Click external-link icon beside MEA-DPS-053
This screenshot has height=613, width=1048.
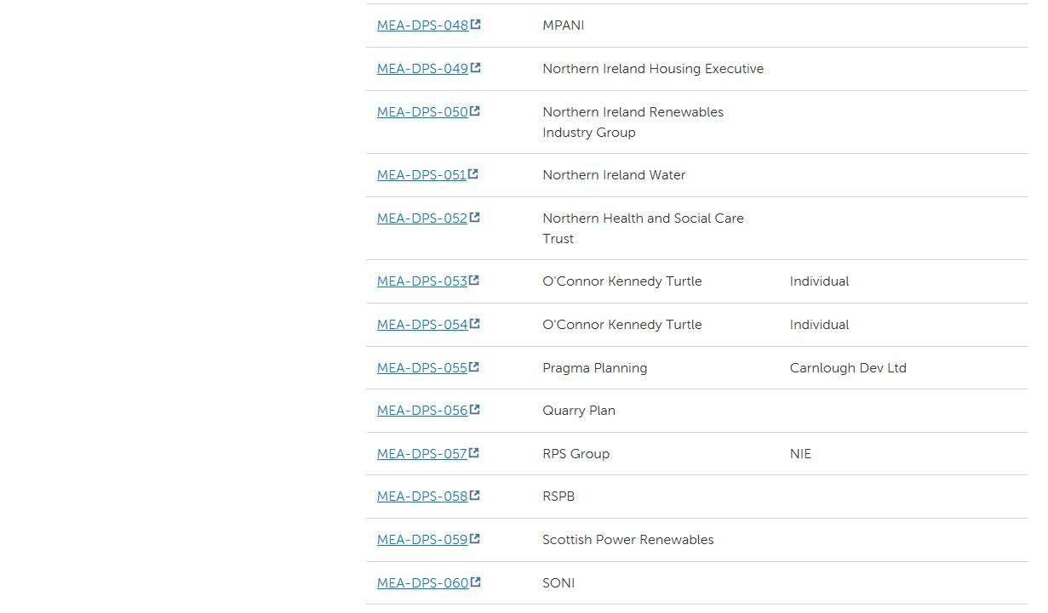point(474,281)
